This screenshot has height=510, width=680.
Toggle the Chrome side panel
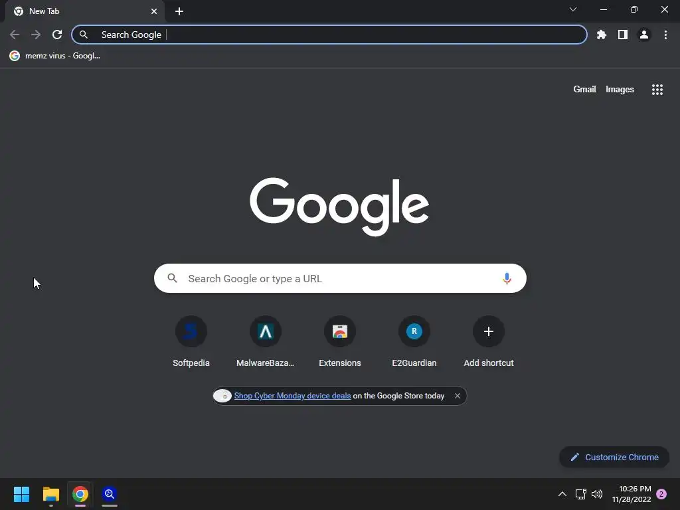pos(623,35)
